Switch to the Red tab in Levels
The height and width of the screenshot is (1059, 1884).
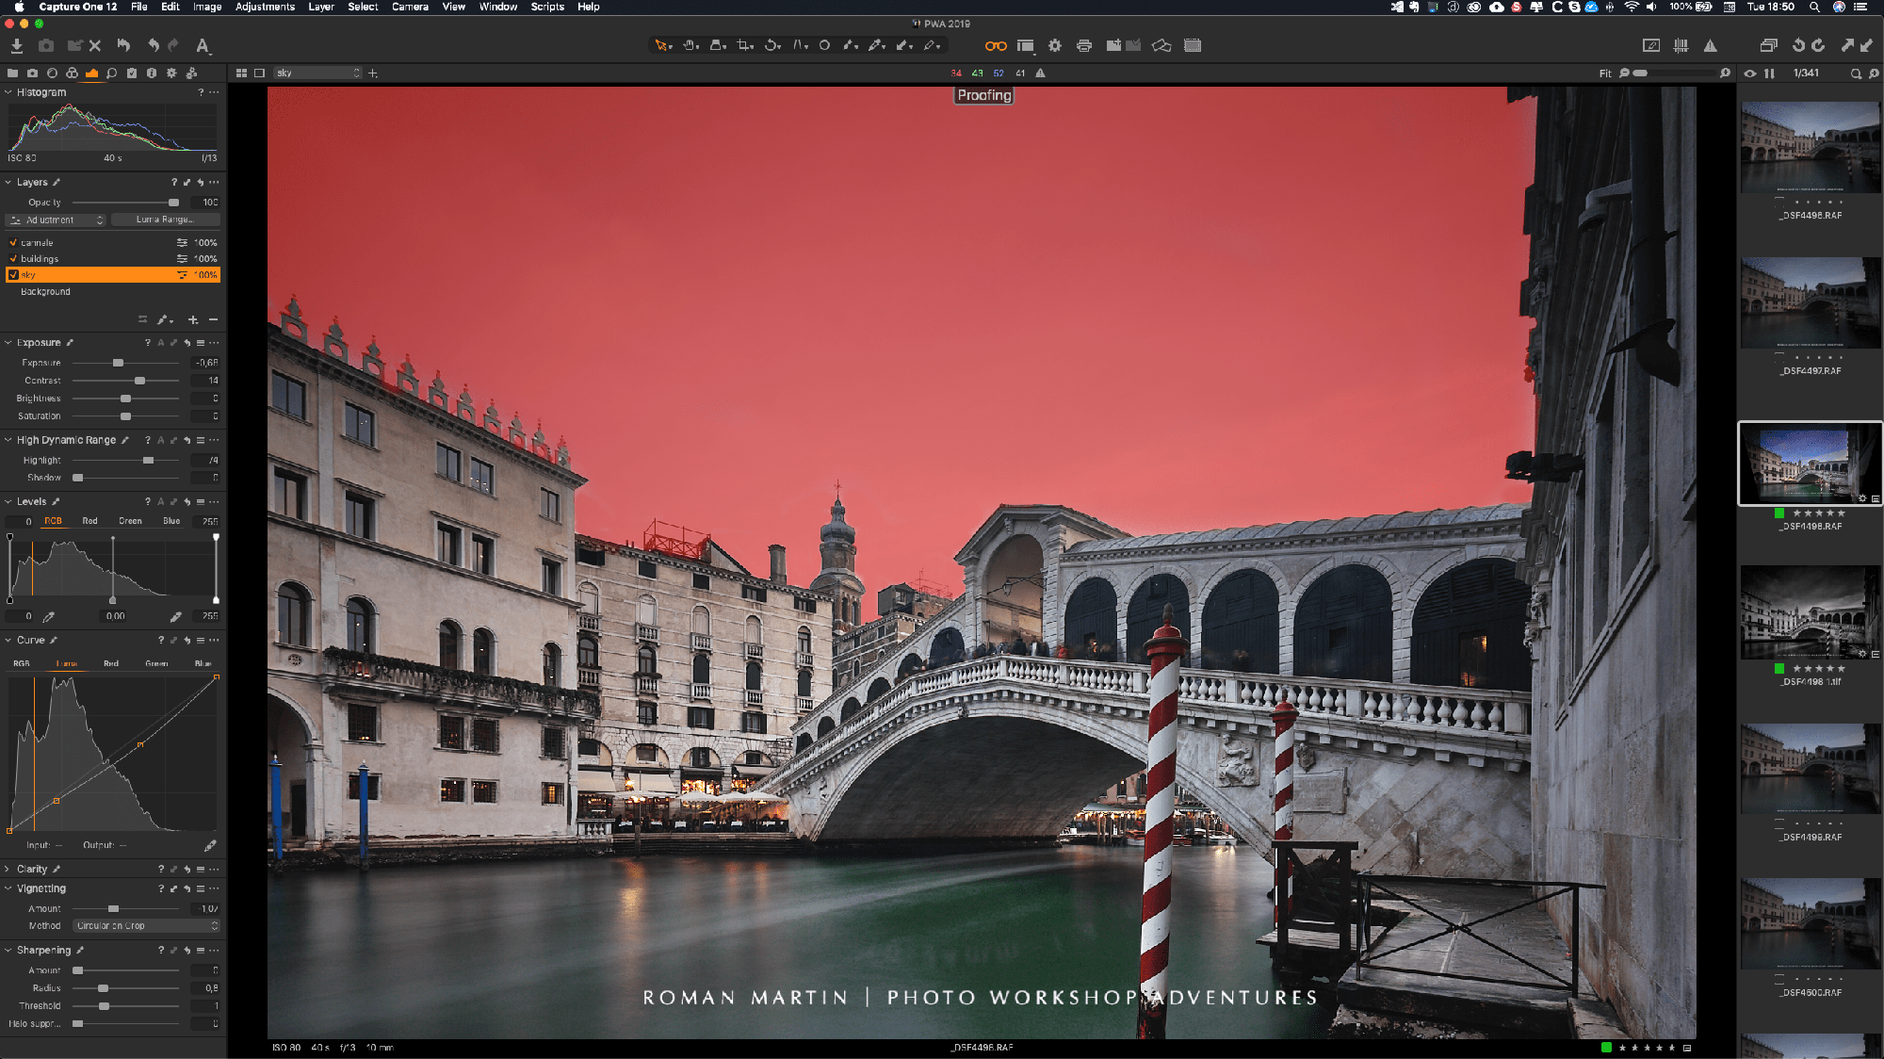(x=89, y=521)
